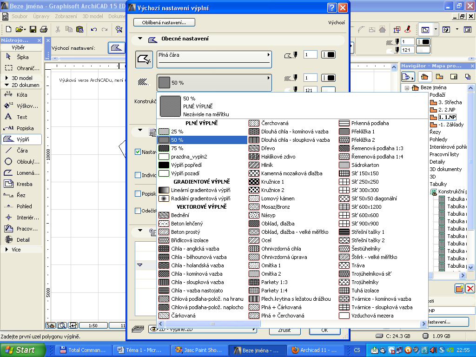Click the Oblíbená nastavení button

(164, 22)
